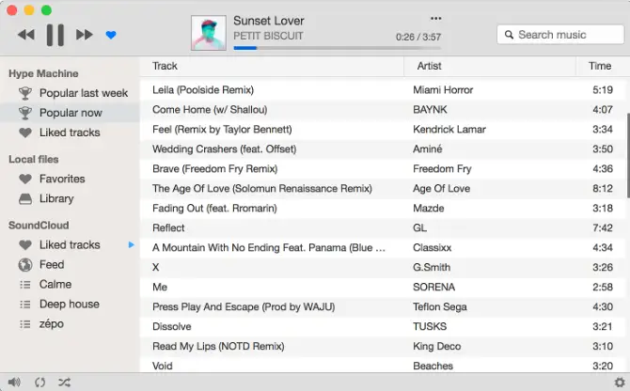
Task: Like the playing song with the blue heart
Action: pyautogui.click(x=111, y=35)
